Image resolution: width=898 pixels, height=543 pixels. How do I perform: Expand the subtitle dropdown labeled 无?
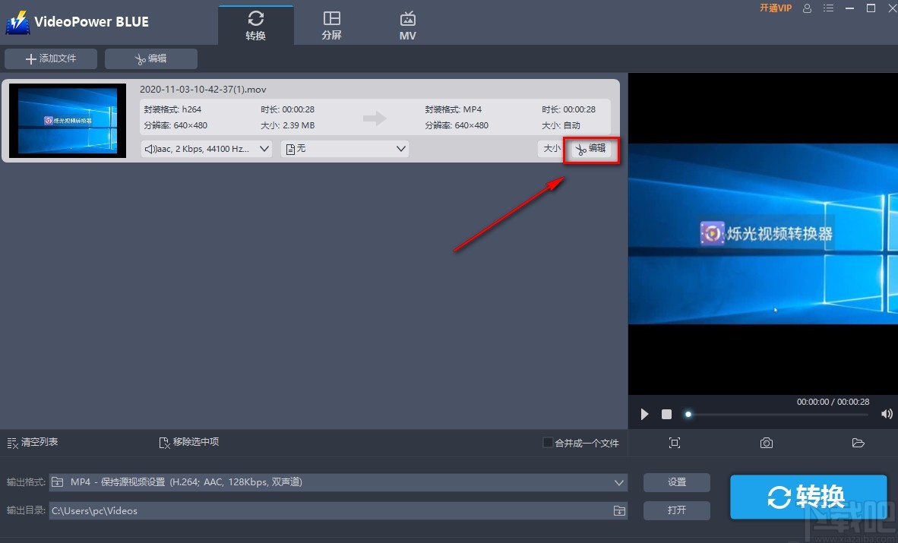pos(344,149)
